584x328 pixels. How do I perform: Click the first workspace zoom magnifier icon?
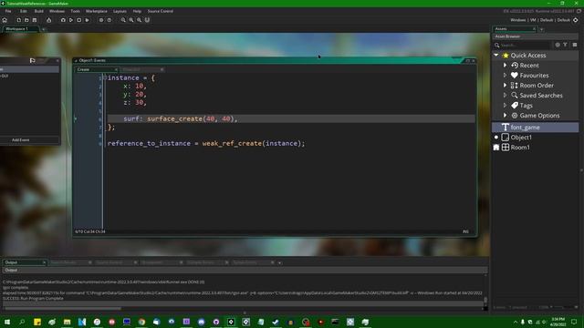123,20
